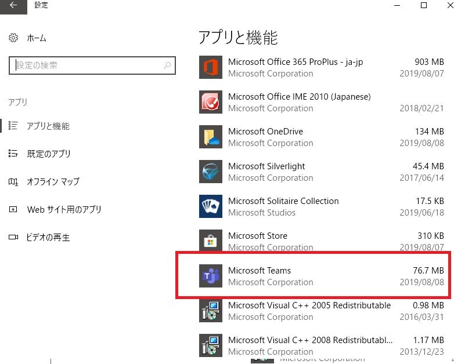This screenshot has height=364, width=454.
Task: Select Microsoft Teams app name
Action: pyautogui.click(x=259, y=271)
